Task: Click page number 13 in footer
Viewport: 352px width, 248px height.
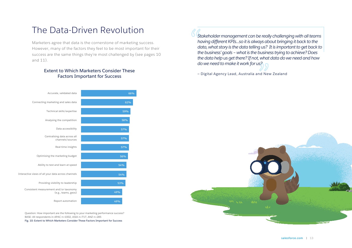Action: tap(312, 238)
